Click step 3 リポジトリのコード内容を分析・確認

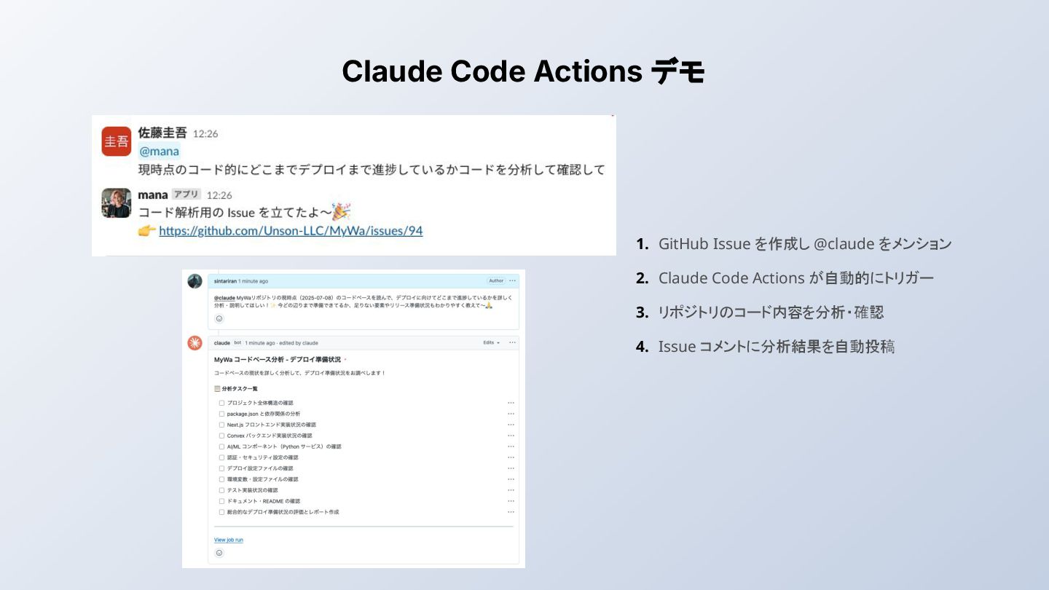point(771,312)
